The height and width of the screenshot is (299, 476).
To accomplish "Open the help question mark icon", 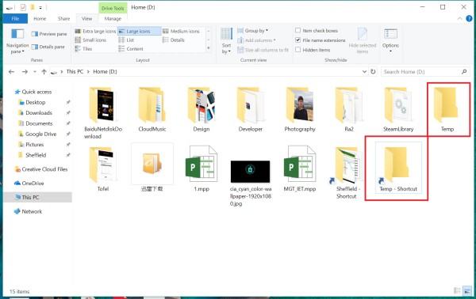I will tap(469, 18).
